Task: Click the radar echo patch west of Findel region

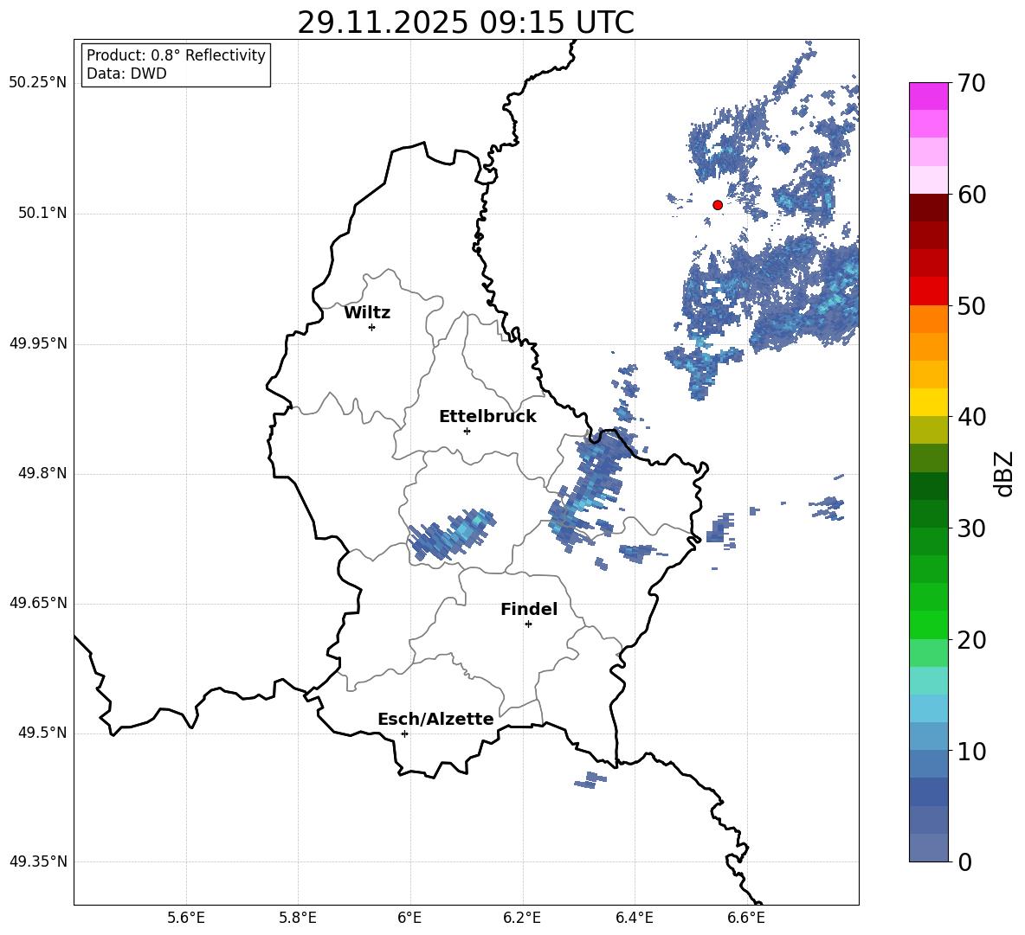Action: tap(451, 534)
